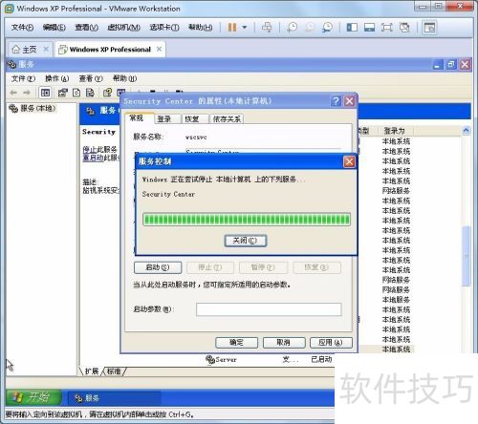Pause the virtual machine from VMware toolbar

(232, 28)
